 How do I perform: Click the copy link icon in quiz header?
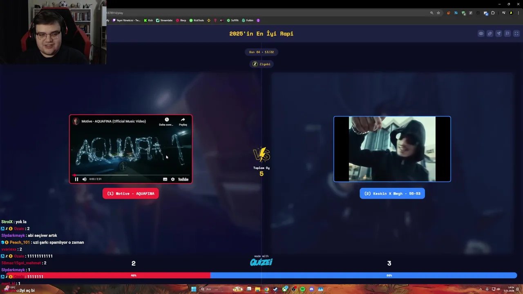click(x=489, y=33)
